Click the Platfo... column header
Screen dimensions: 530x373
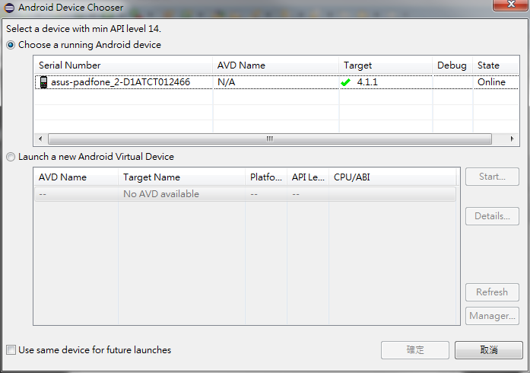coord(266,177)
